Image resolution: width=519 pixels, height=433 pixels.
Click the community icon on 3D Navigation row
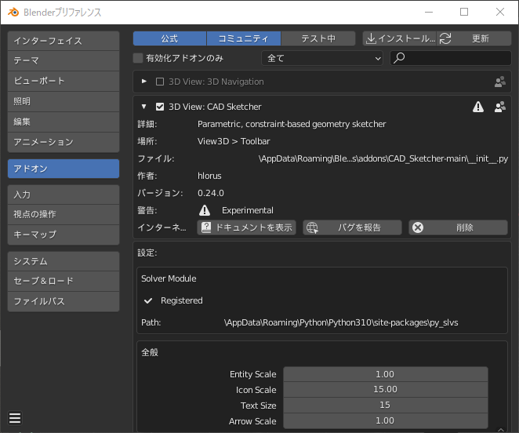tap(500, 82)
